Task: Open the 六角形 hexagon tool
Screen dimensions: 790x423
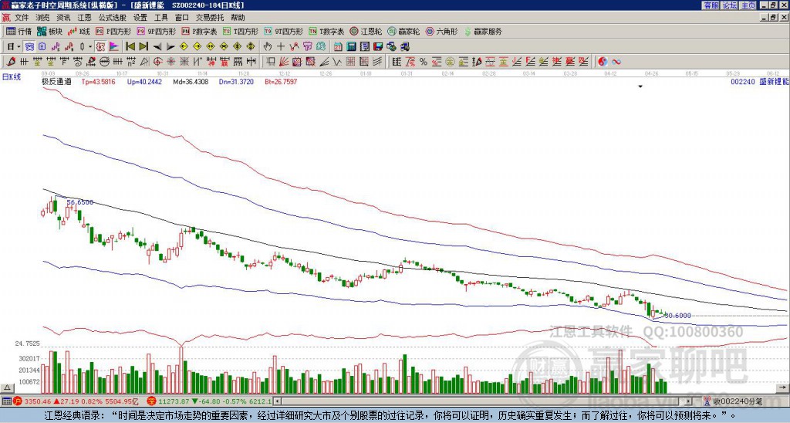Action: [441, 31]
